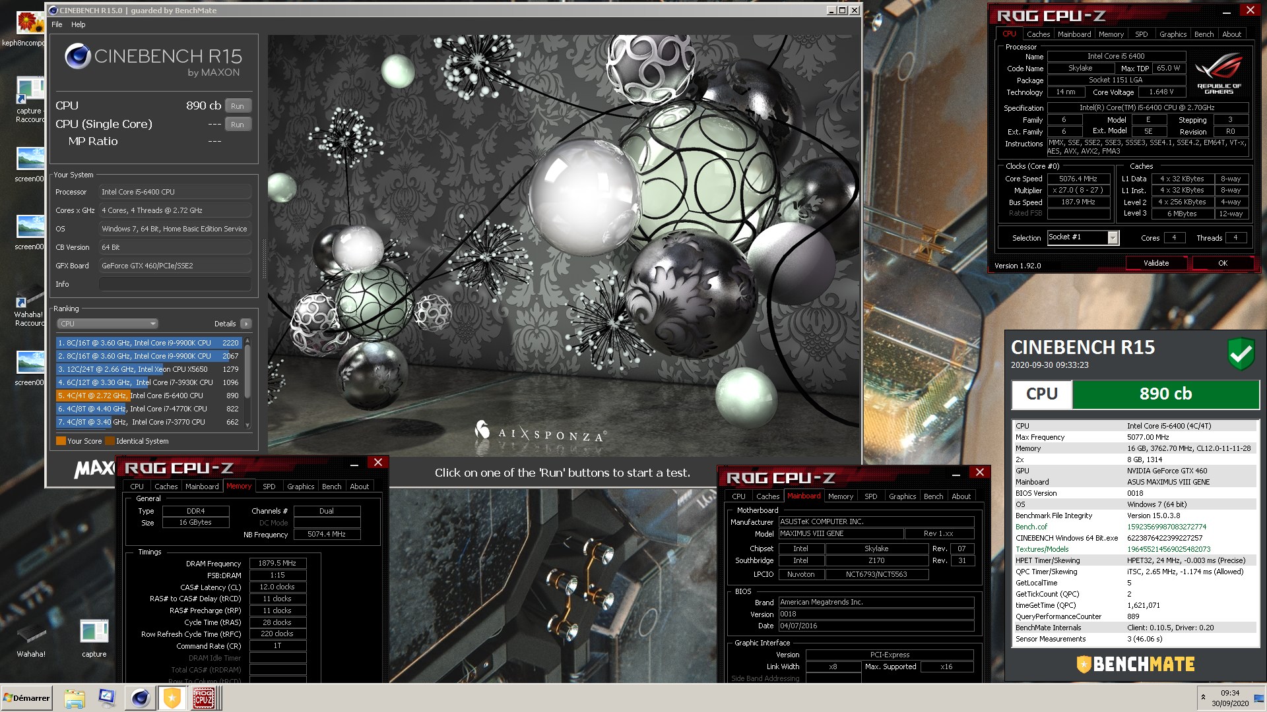
Task: Close the top-right ROG CPU-Z window
Action: coord(1250,10)
